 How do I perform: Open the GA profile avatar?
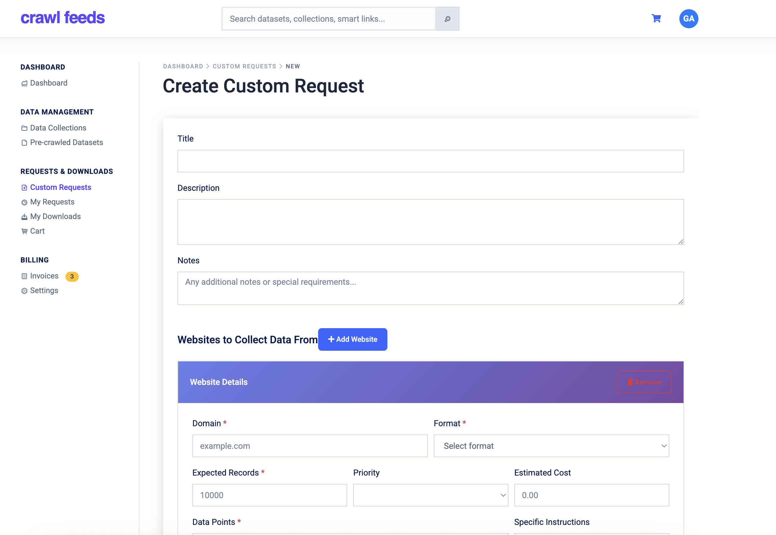689,19
